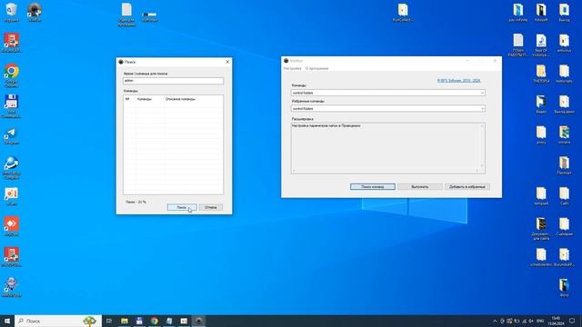Viewport: 582px width, 327px height.
Task: Select the pay-infinite desktop folder
Action: click(x=518, y=13)
